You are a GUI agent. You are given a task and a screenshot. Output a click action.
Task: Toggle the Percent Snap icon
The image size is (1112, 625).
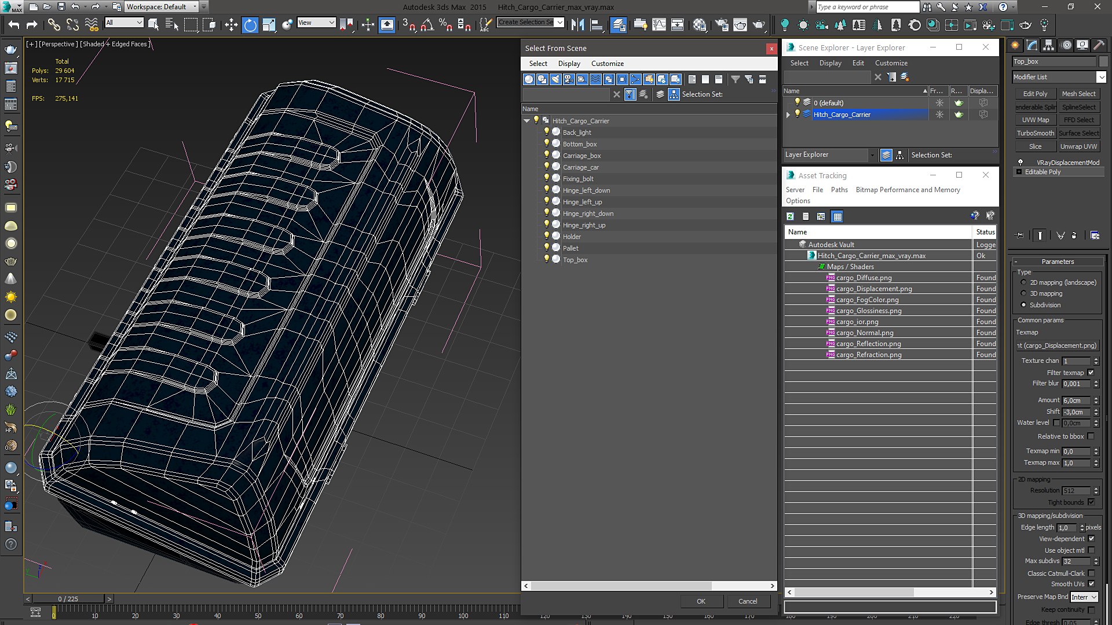click(x=445, y=24)
